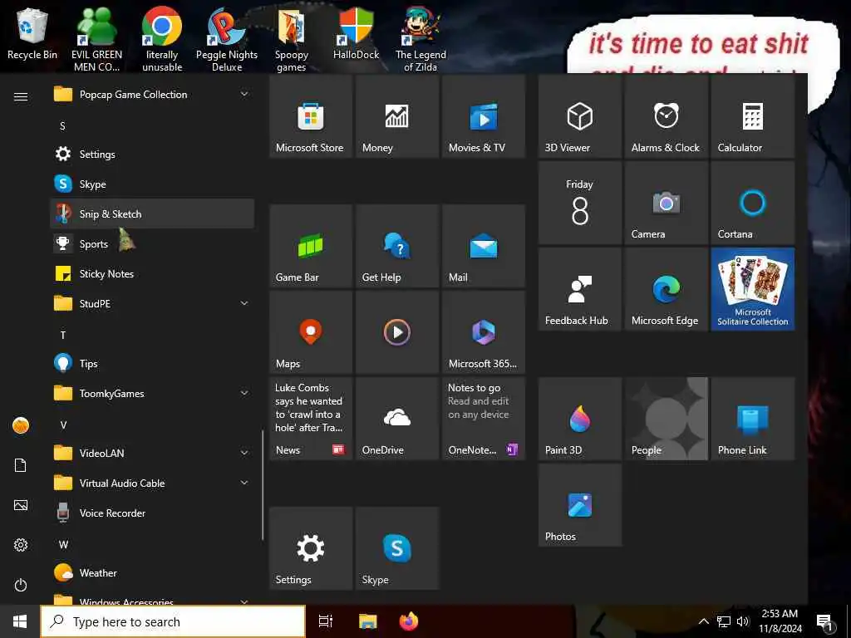This screenshot has width=851, height=638.
Task: Open the Documents shortcut in the Start rail
Action: [21, 465]
